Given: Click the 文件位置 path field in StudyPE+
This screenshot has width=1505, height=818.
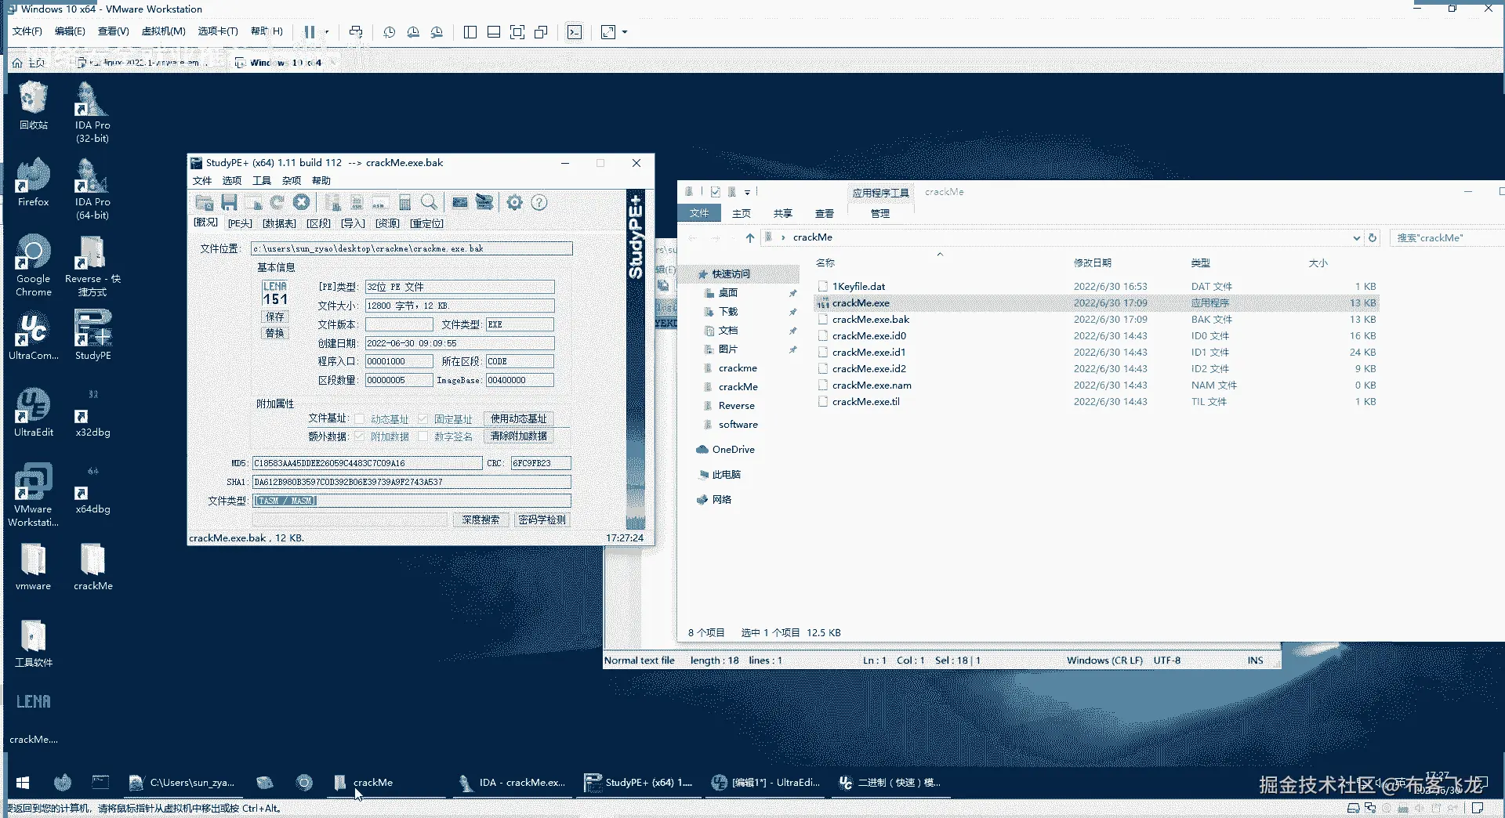Looking at the screenshot, I should tap(412, 248).
